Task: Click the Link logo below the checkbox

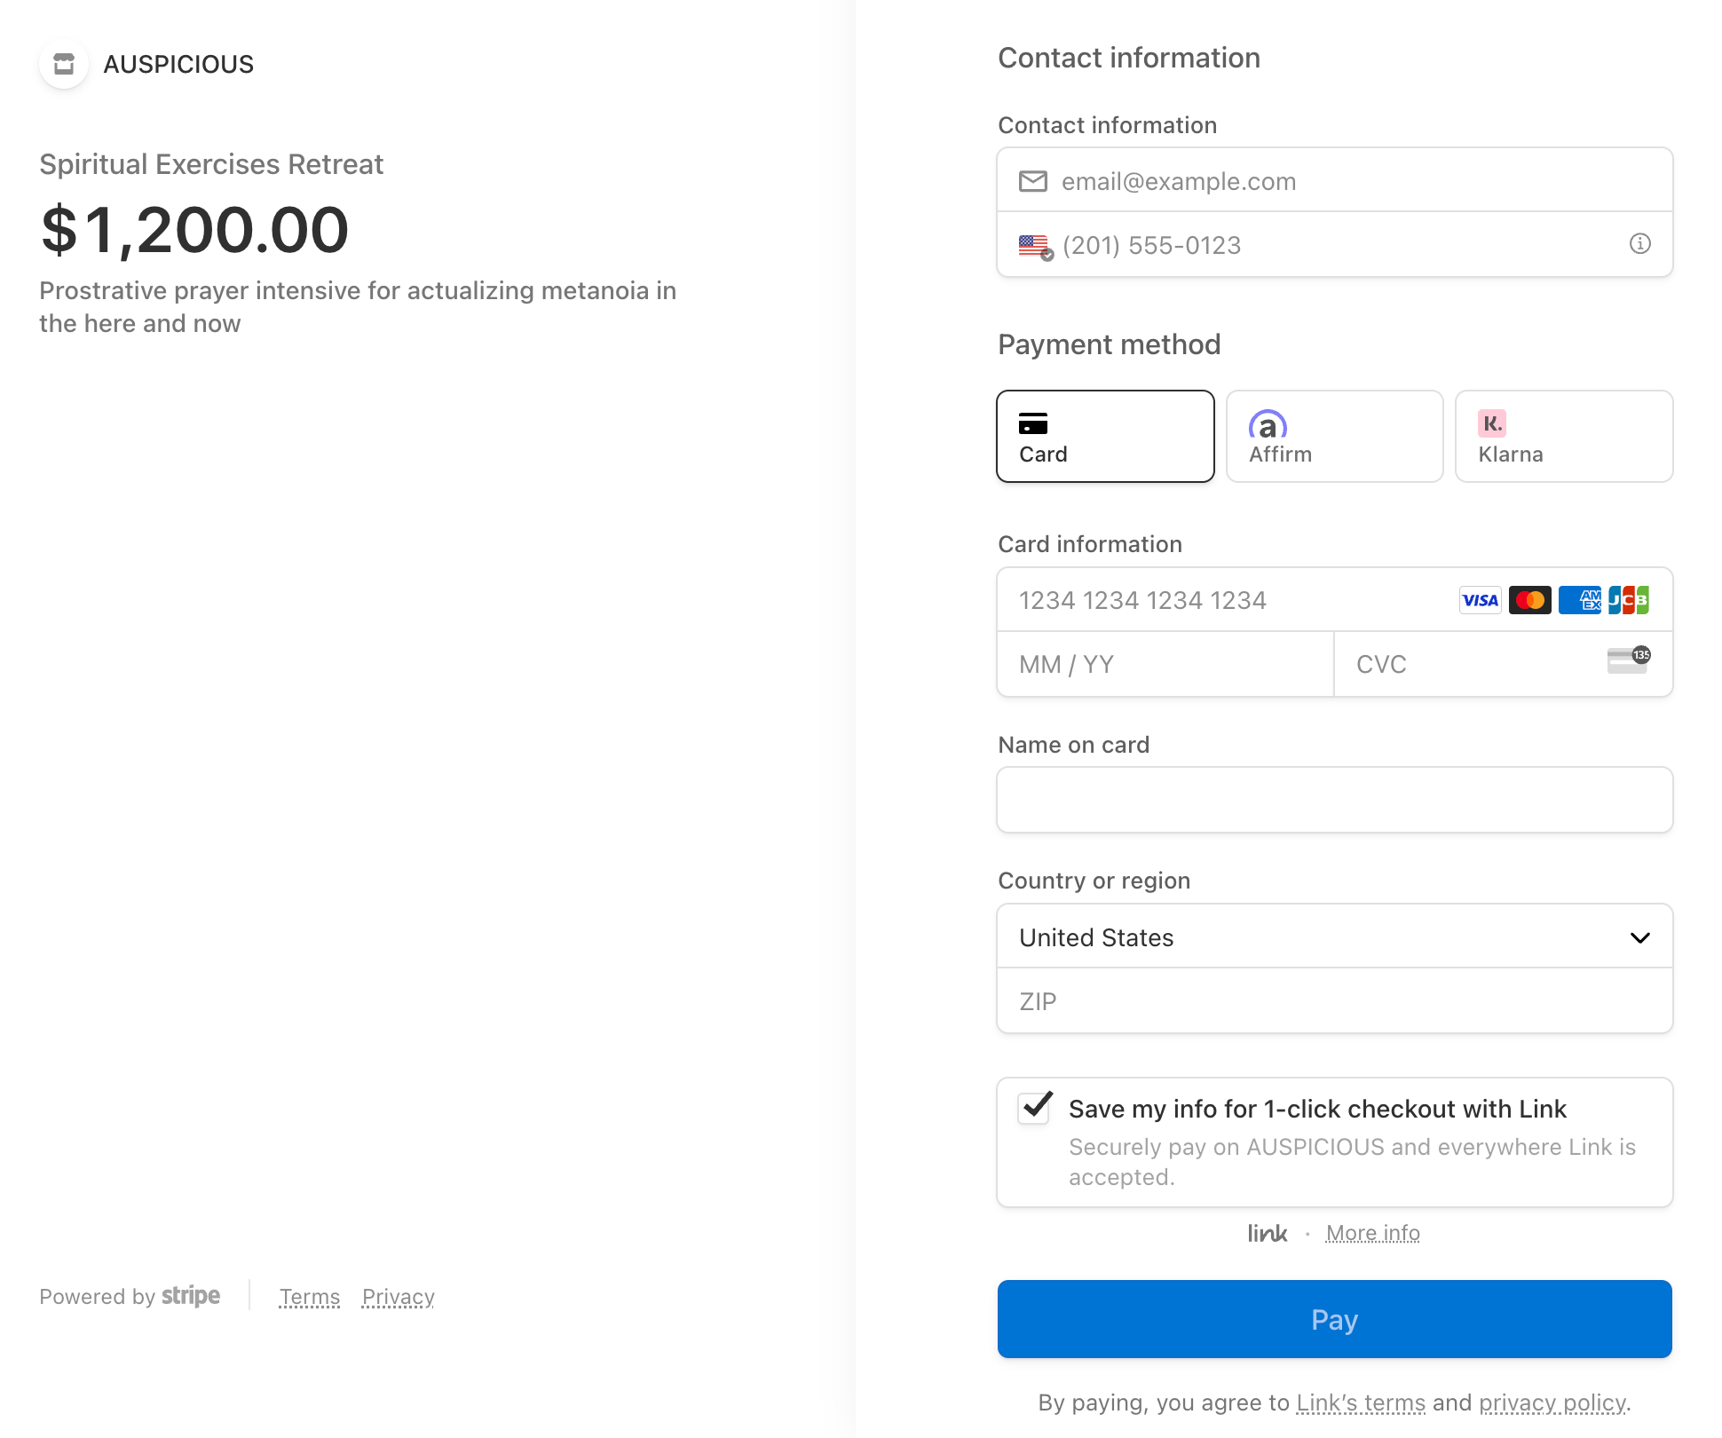Action: point(1267,1234)
